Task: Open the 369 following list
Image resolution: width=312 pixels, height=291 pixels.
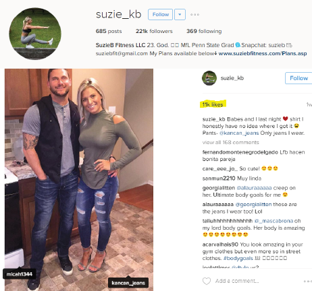Action: pos(204,31)
